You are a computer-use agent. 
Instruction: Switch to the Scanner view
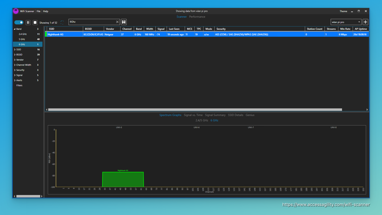coord(181,17)
